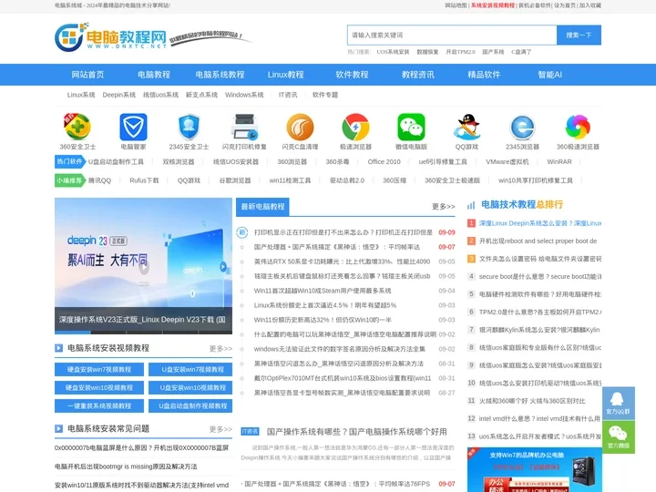Screen dimensions: 656x492
Task: Select the first slide indicator under the banner
Action: pyautogui.click(x=72, y=333)
